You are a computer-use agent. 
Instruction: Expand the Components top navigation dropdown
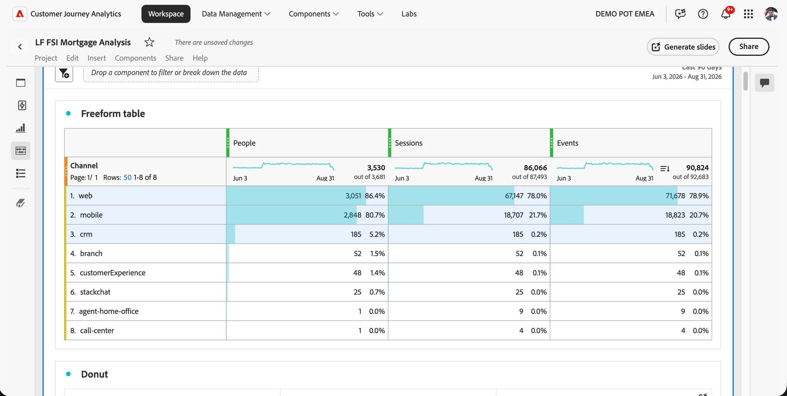pos(314,14)
